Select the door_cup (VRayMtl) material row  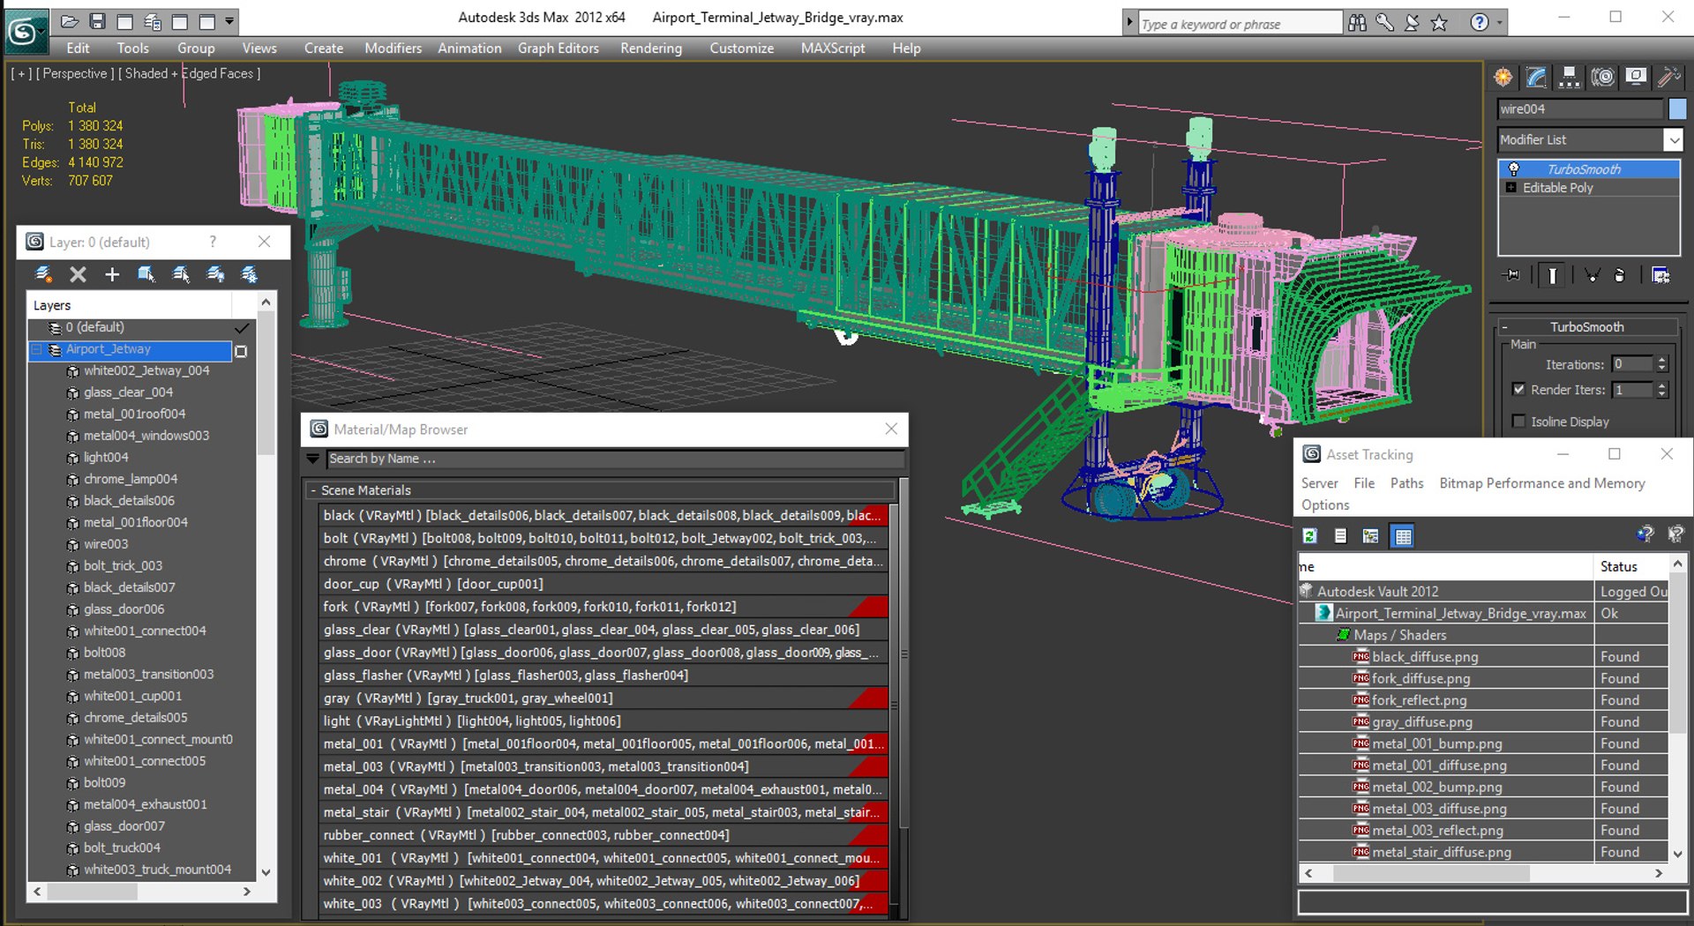603,584
